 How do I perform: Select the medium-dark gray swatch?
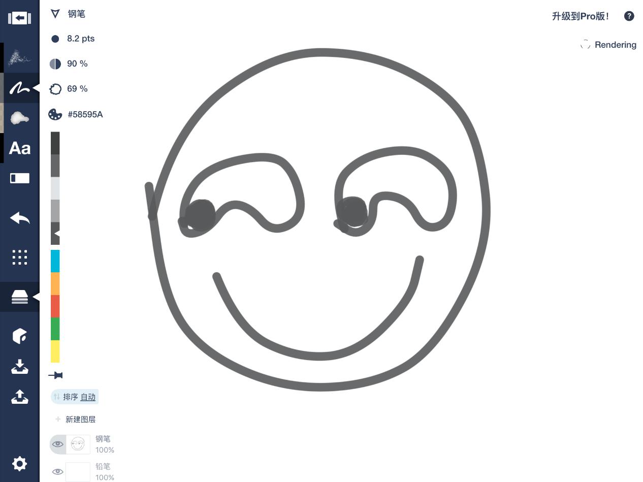click(x=55, y=166)
